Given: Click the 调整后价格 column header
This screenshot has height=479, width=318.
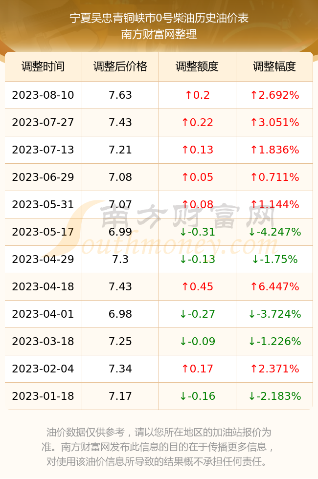Looking at the screenshot, I should coord(120,66).
